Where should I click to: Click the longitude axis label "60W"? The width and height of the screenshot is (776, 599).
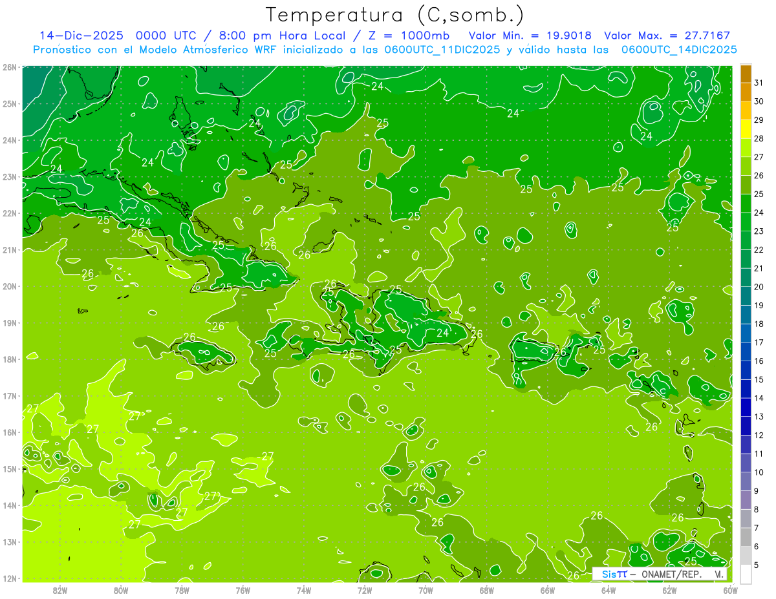pos(730,590)
